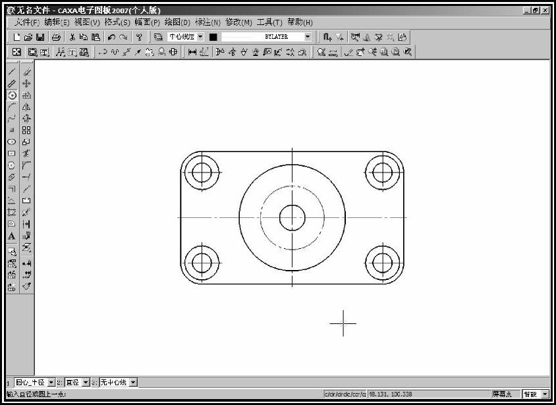The image size is (556, 405).
Task: Click the Cut scissors icon
Action: 72,37
